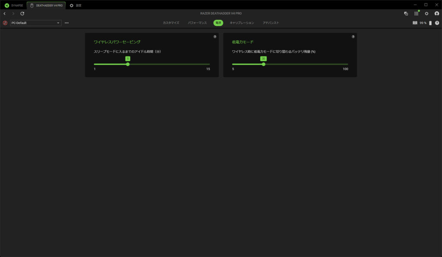The image size is (442, 257).
Task: Click the idle time slider handle
Action: [x=128, y=64]
